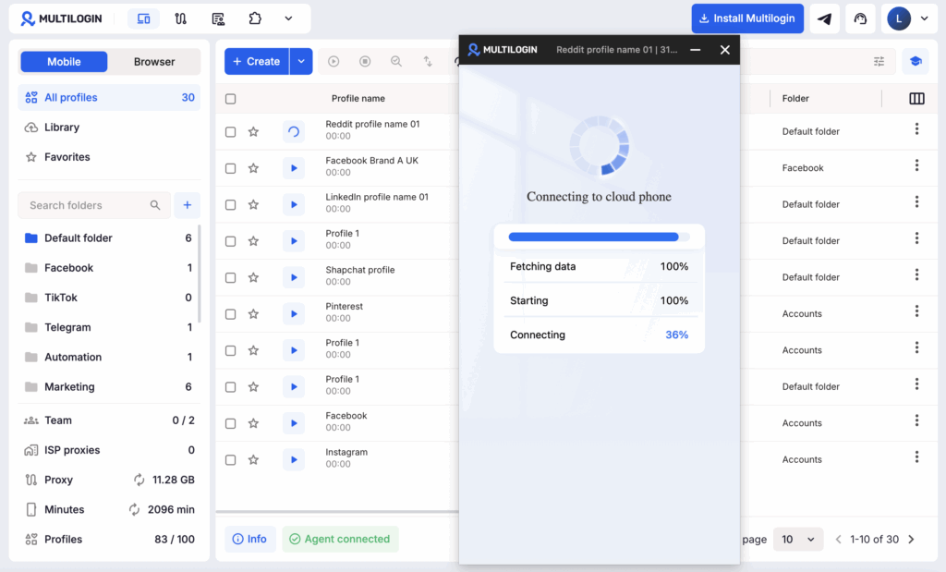946x572 pixels.
Task: Check the Instagram row checkbox
Action: (x=230, y=460)
